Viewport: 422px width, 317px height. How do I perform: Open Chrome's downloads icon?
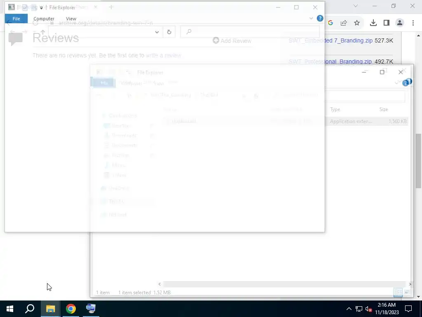coord(373,23)
